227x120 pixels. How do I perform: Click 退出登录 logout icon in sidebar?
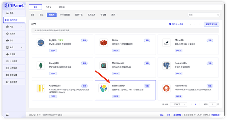[x=7, y=82]
